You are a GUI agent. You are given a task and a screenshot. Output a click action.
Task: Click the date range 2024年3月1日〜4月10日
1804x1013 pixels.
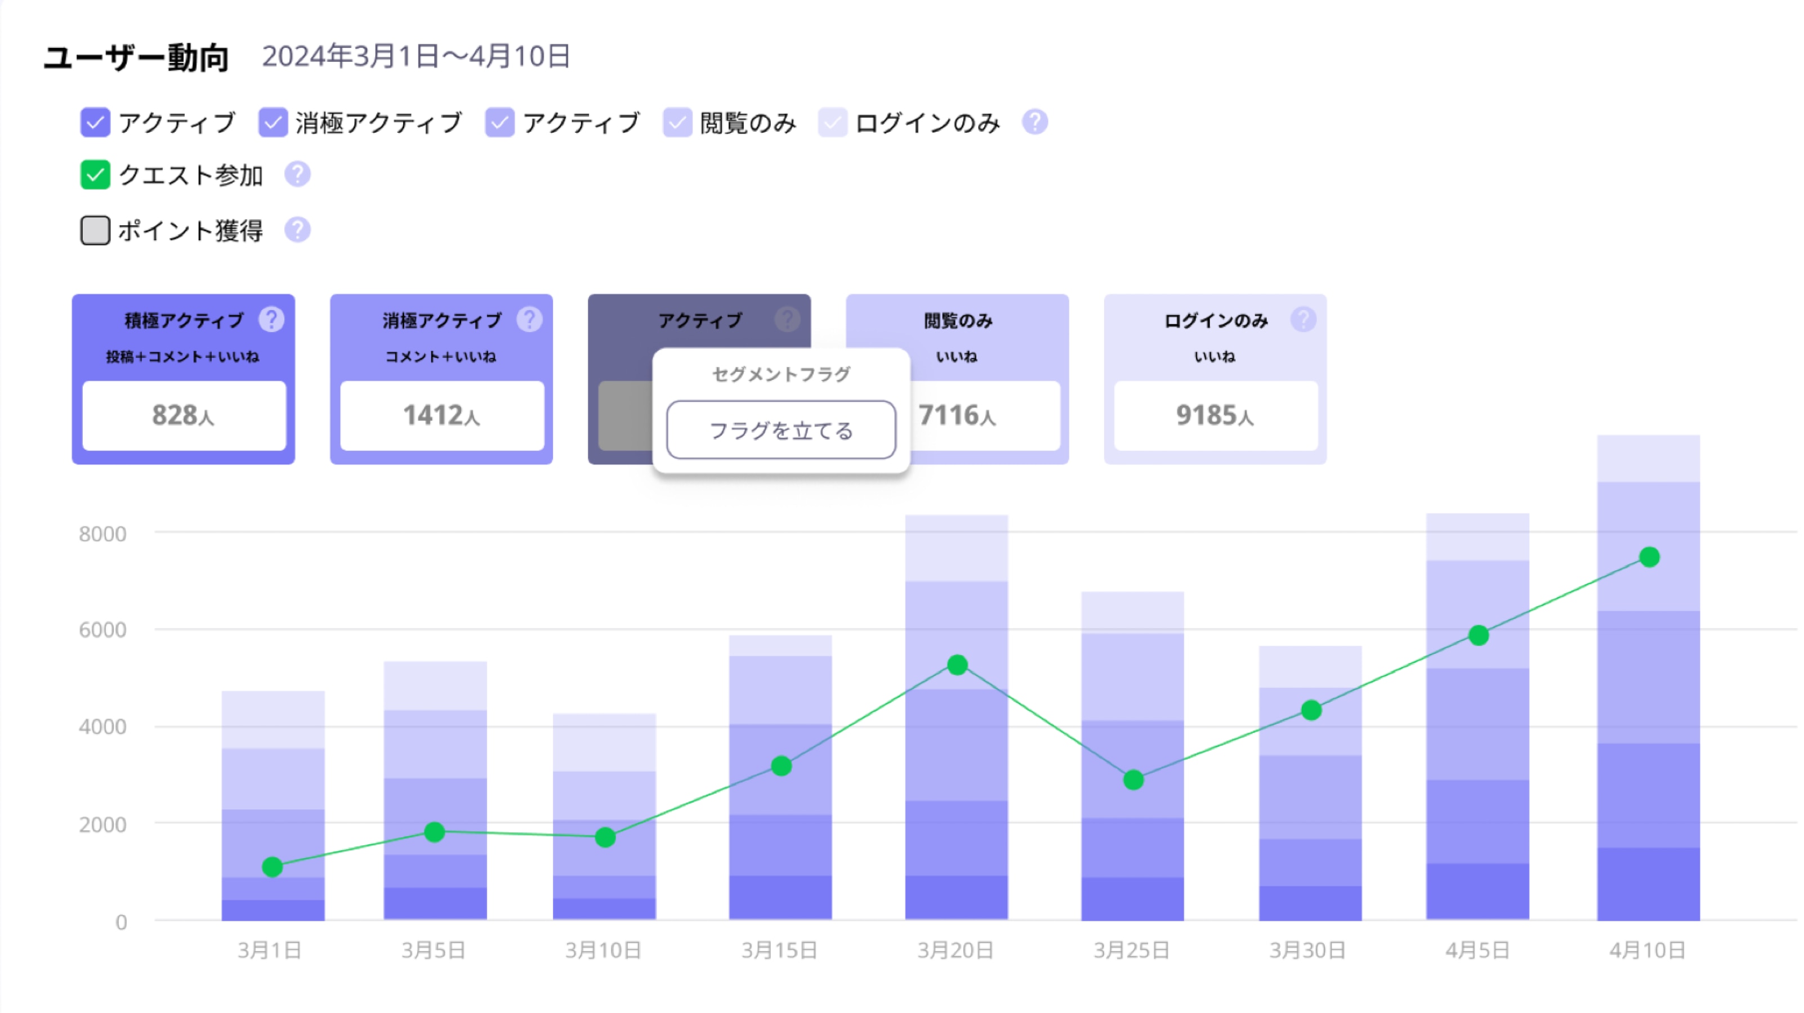(x=417, y=57)
